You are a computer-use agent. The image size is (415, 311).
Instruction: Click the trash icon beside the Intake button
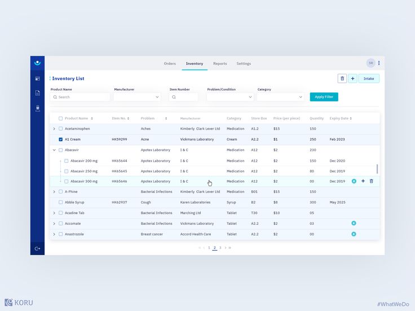pyautogui.click(x=342, y=78)
